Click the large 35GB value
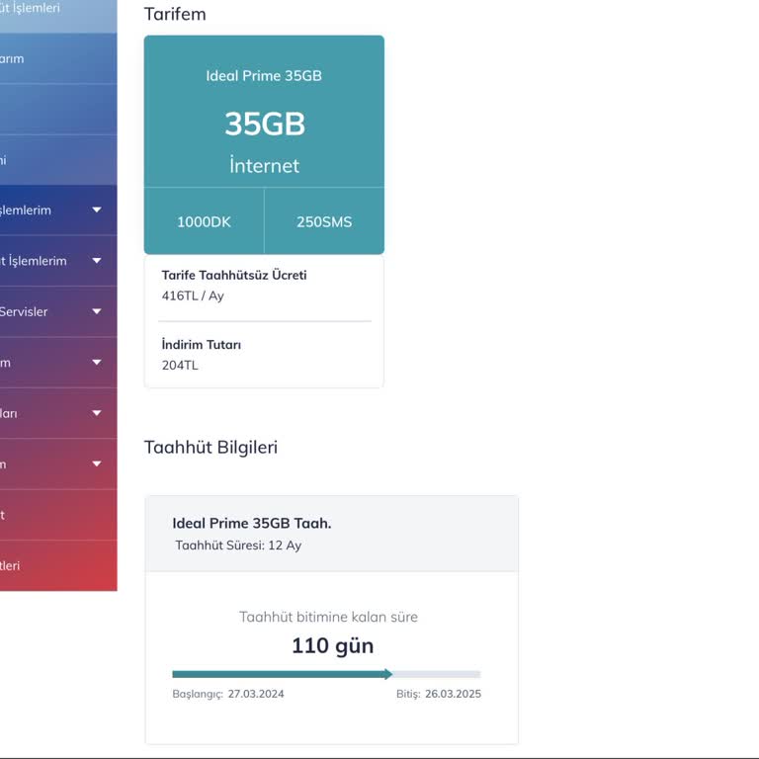Viewport: 759px width, 759px height. point(265,124)
